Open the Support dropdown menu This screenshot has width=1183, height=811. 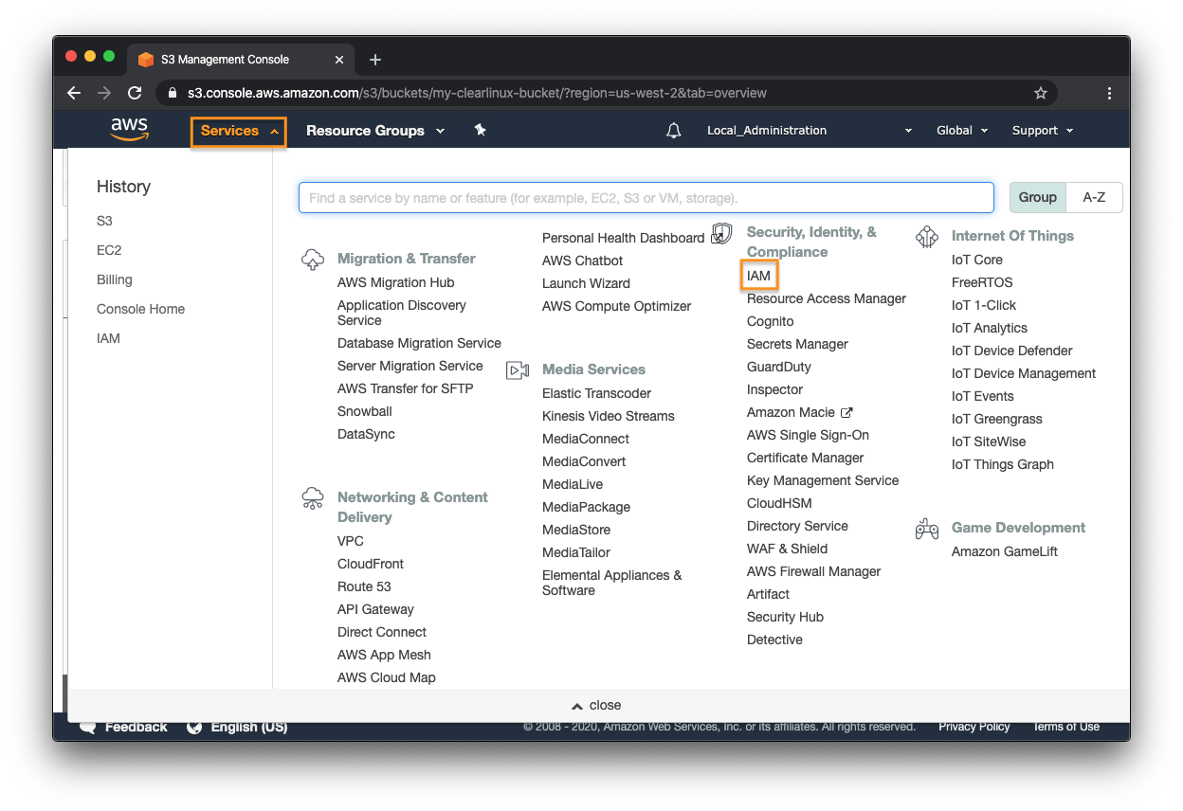pos(1043,131)
